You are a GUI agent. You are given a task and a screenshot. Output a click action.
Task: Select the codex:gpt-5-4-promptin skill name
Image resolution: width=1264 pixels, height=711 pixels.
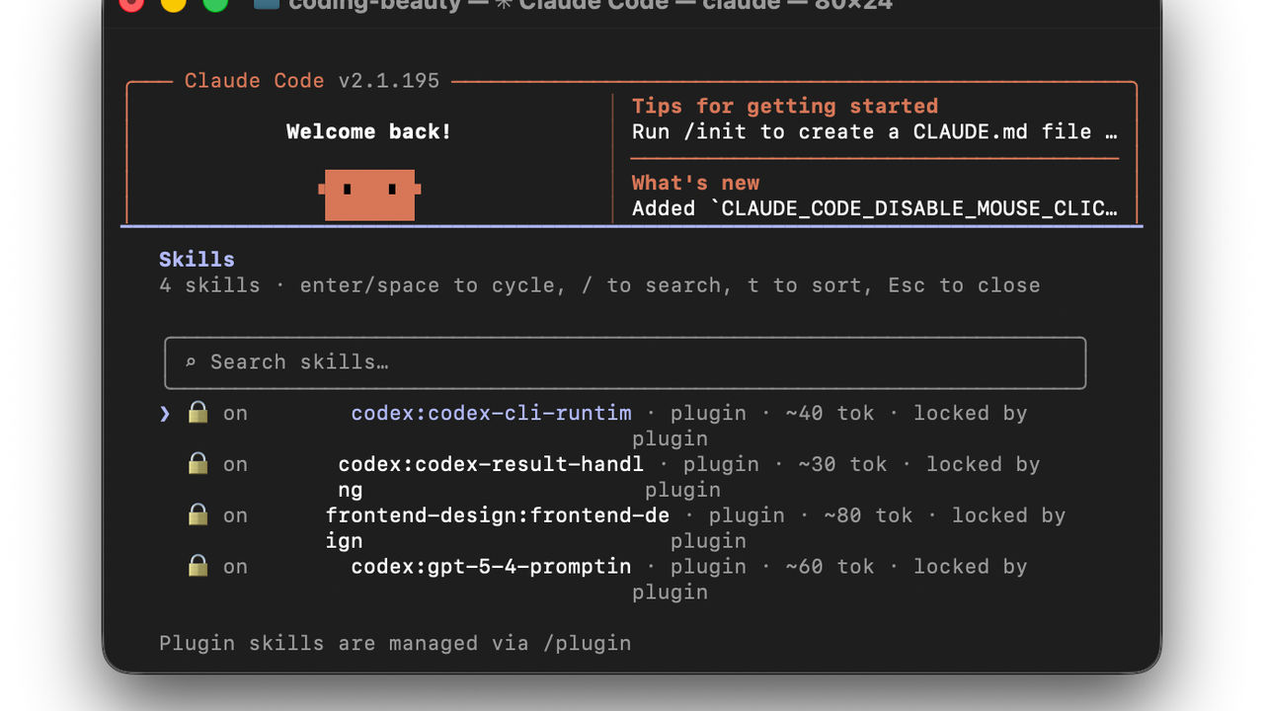pyautogui.click(x=491, y=567)
